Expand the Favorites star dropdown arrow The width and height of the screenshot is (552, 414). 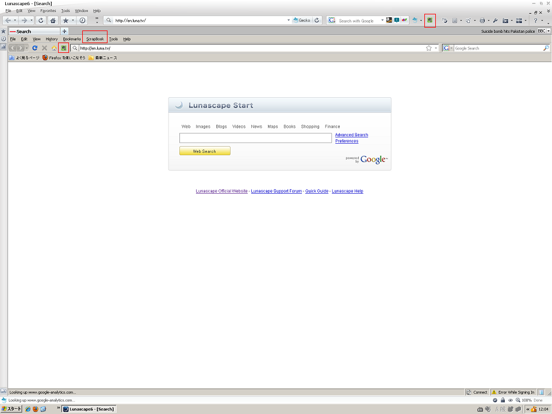click(x=73, y=21)
